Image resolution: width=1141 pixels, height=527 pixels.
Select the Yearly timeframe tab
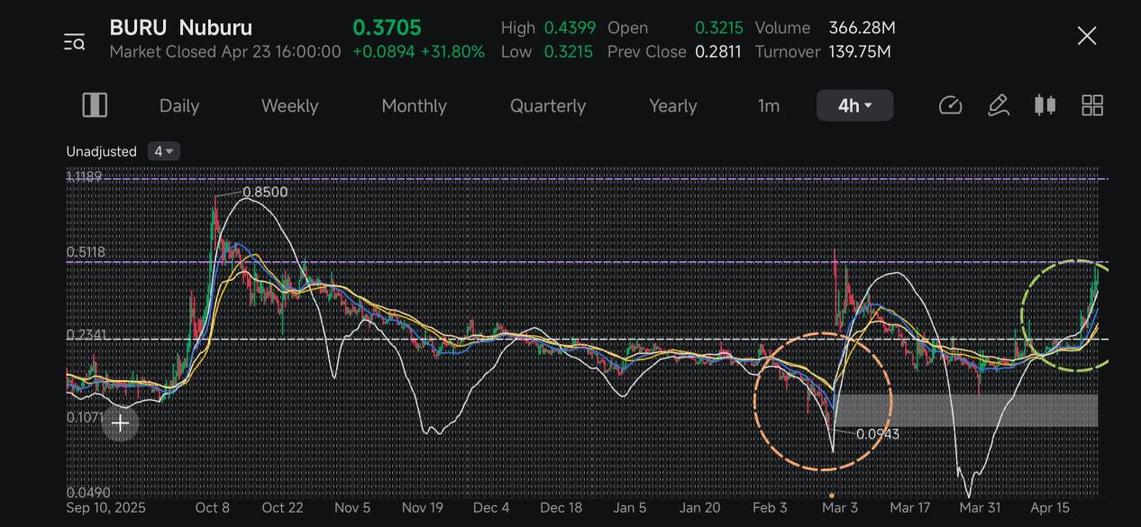673,105
